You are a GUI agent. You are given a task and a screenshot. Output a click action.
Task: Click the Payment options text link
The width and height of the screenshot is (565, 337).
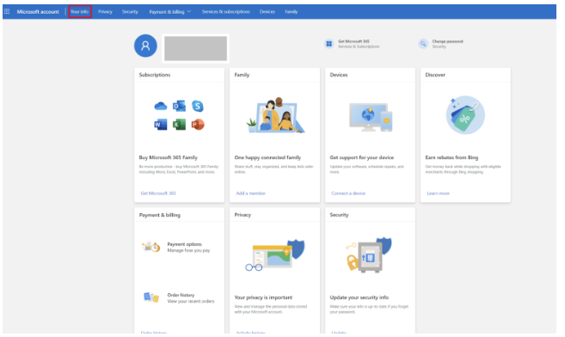188,247
